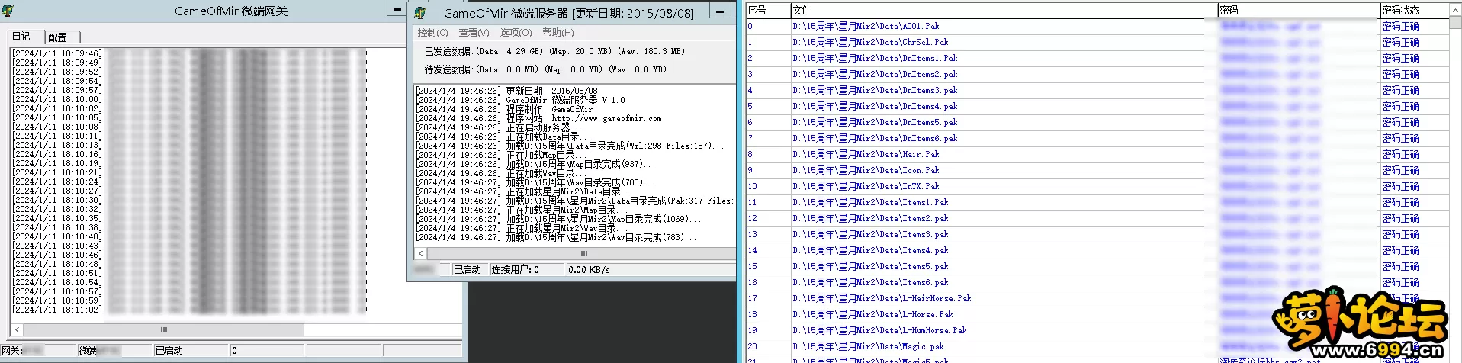Select row with L-HumHorse.Pak file

coord(1097,330)
